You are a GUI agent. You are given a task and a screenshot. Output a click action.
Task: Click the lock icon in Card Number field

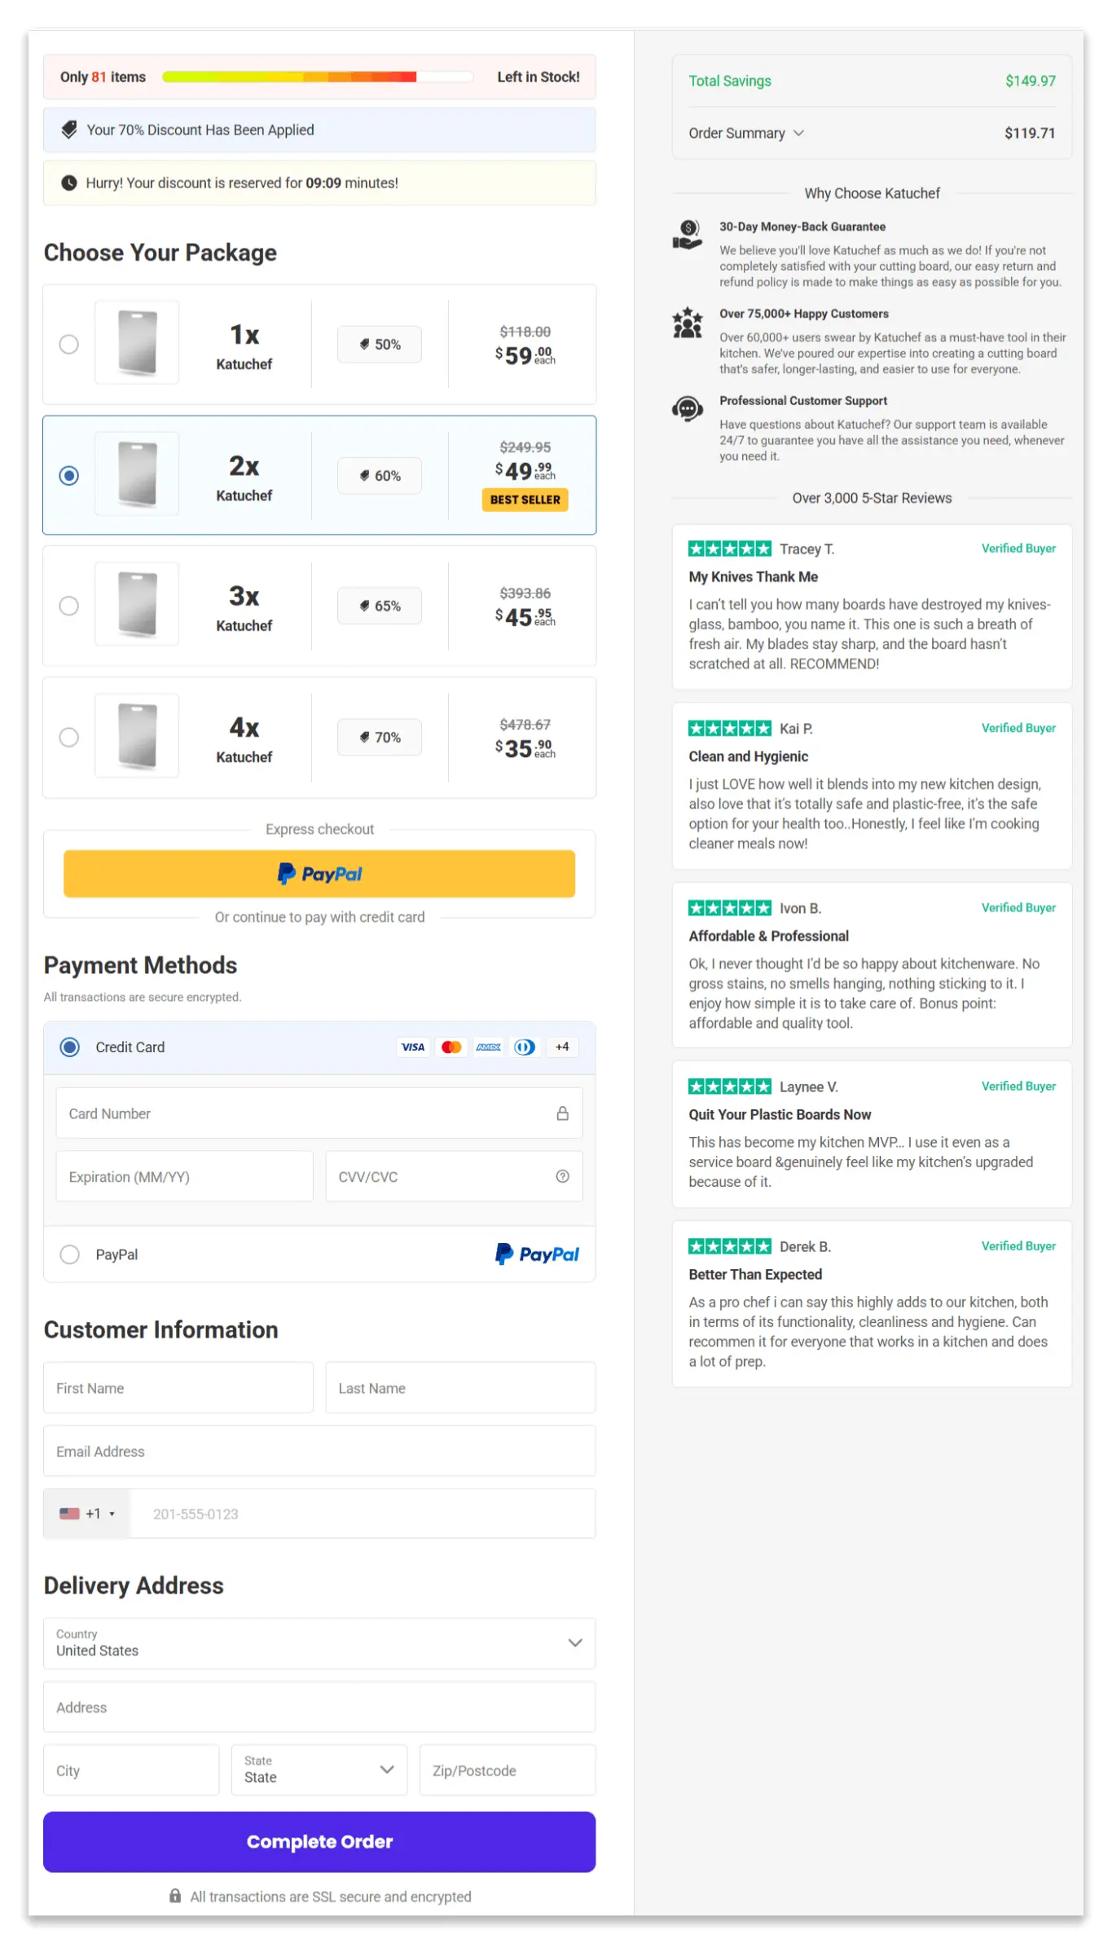[563, 1113]
